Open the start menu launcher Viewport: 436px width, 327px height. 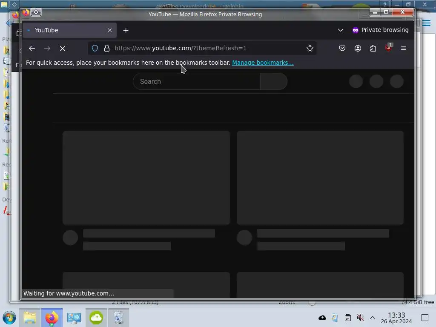click(x=9, y=318)
